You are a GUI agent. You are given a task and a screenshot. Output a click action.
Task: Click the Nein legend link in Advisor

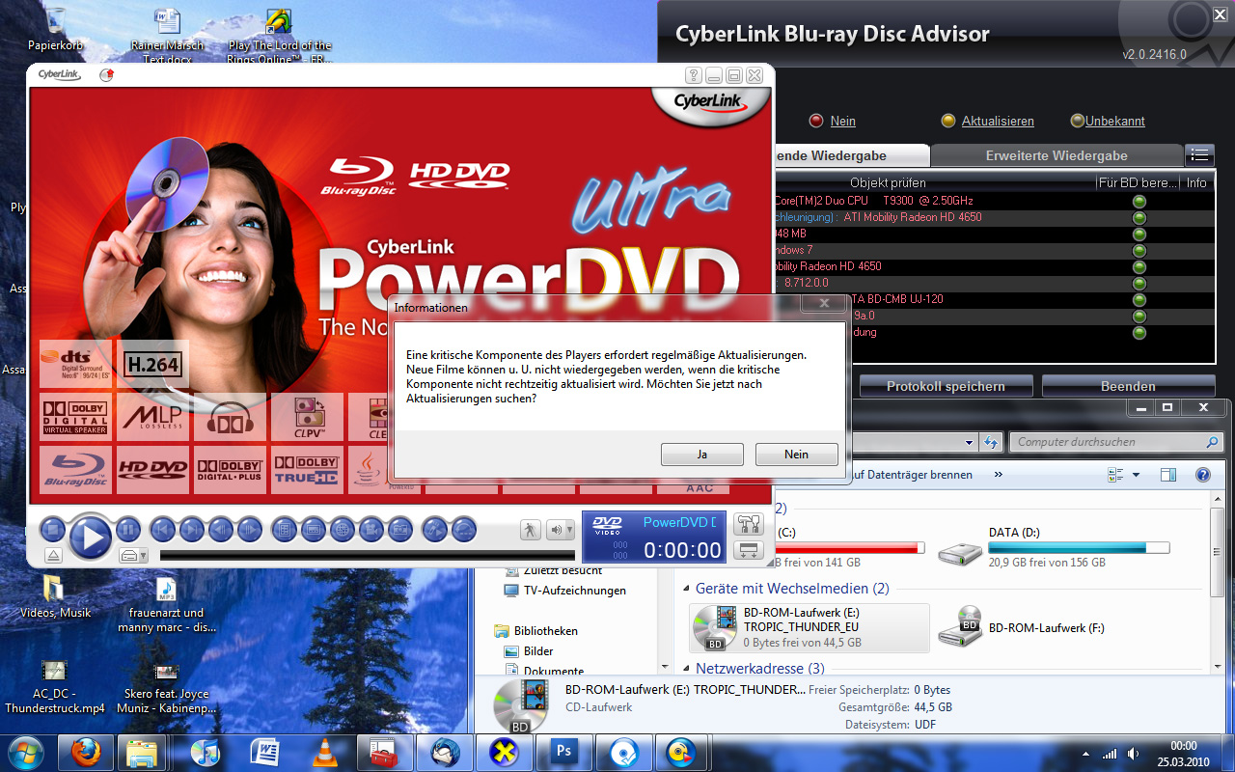[842, 121]
